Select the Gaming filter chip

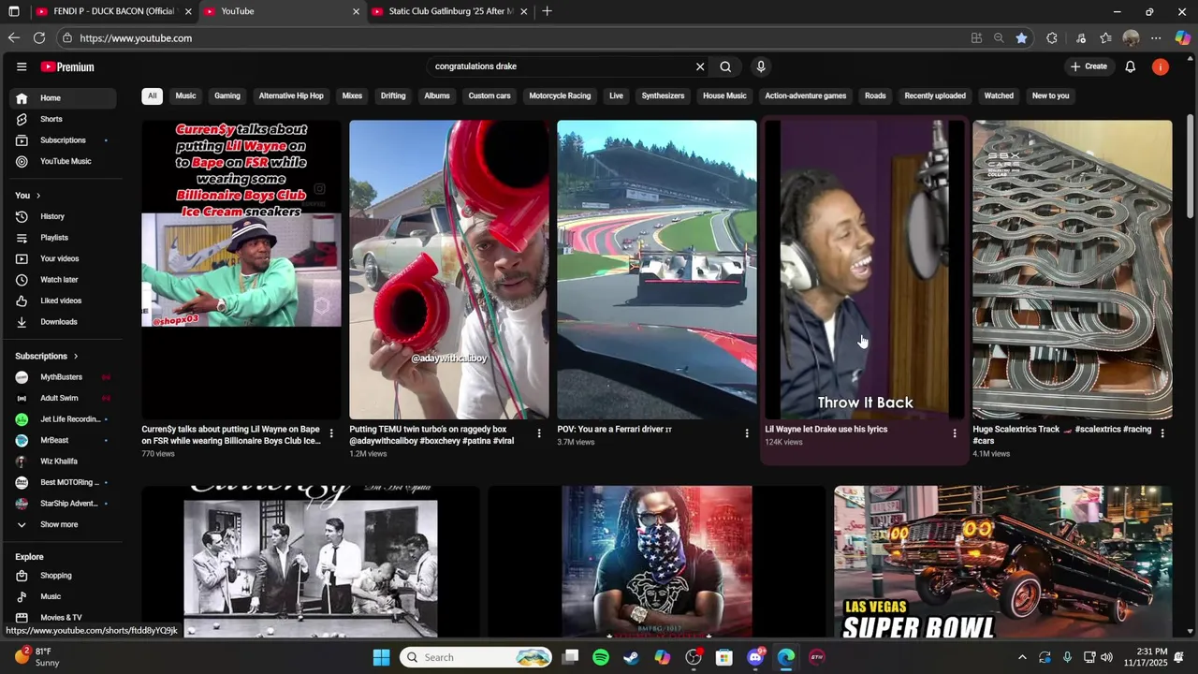coord(227,95)
